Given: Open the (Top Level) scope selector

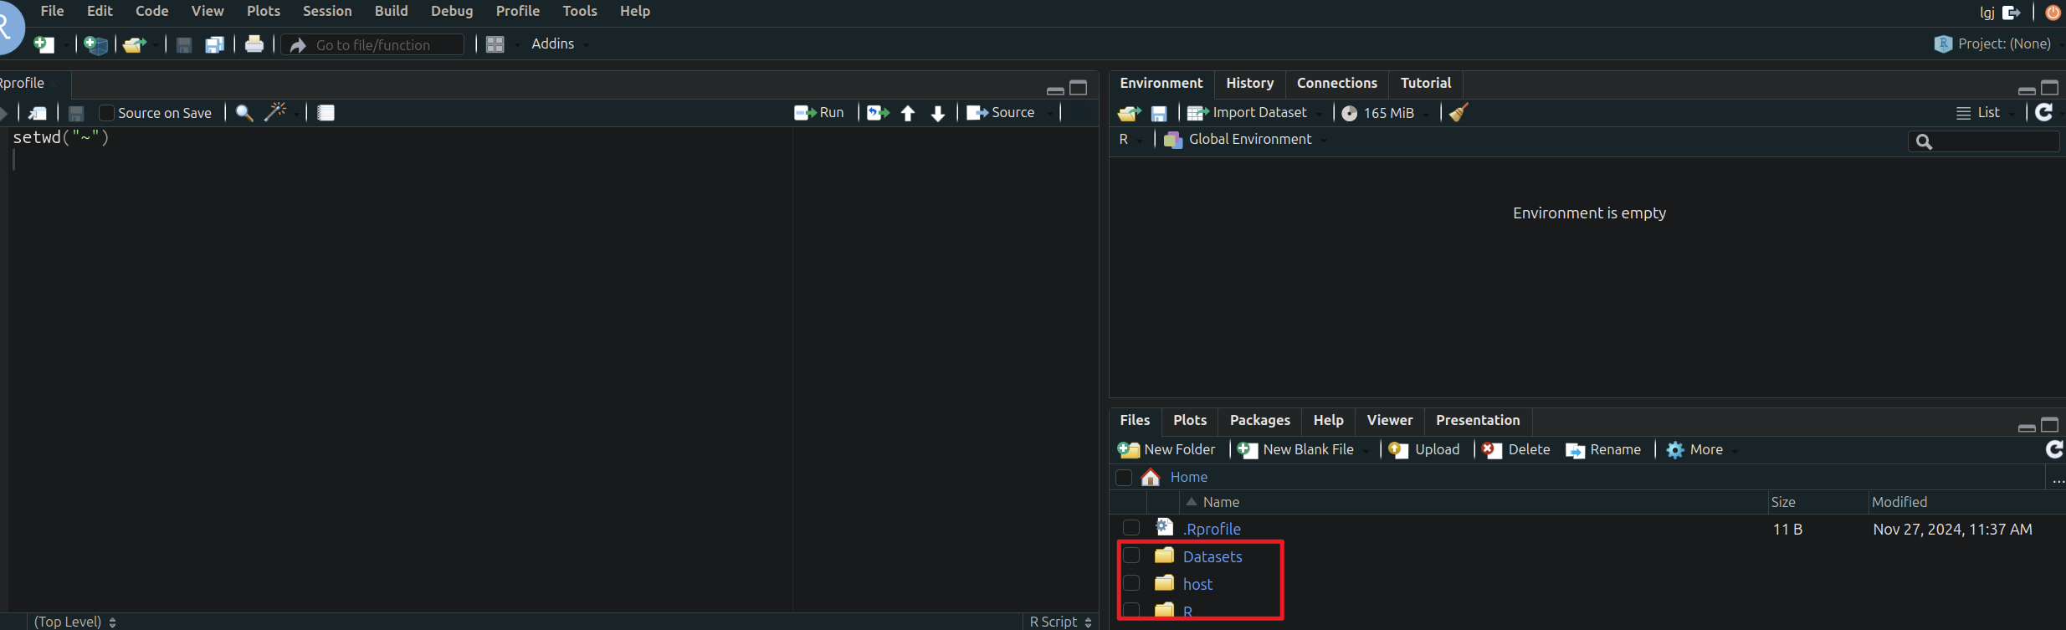Looking at the screenshot, I should point(74,622).
